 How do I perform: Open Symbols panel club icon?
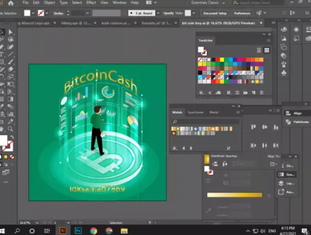(284, 73)
